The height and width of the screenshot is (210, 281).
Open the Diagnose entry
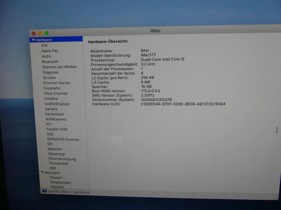pos(50,72)
